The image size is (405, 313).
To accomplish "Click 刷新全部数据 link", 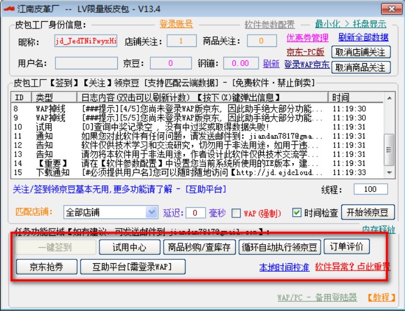I will pos(364,37).
